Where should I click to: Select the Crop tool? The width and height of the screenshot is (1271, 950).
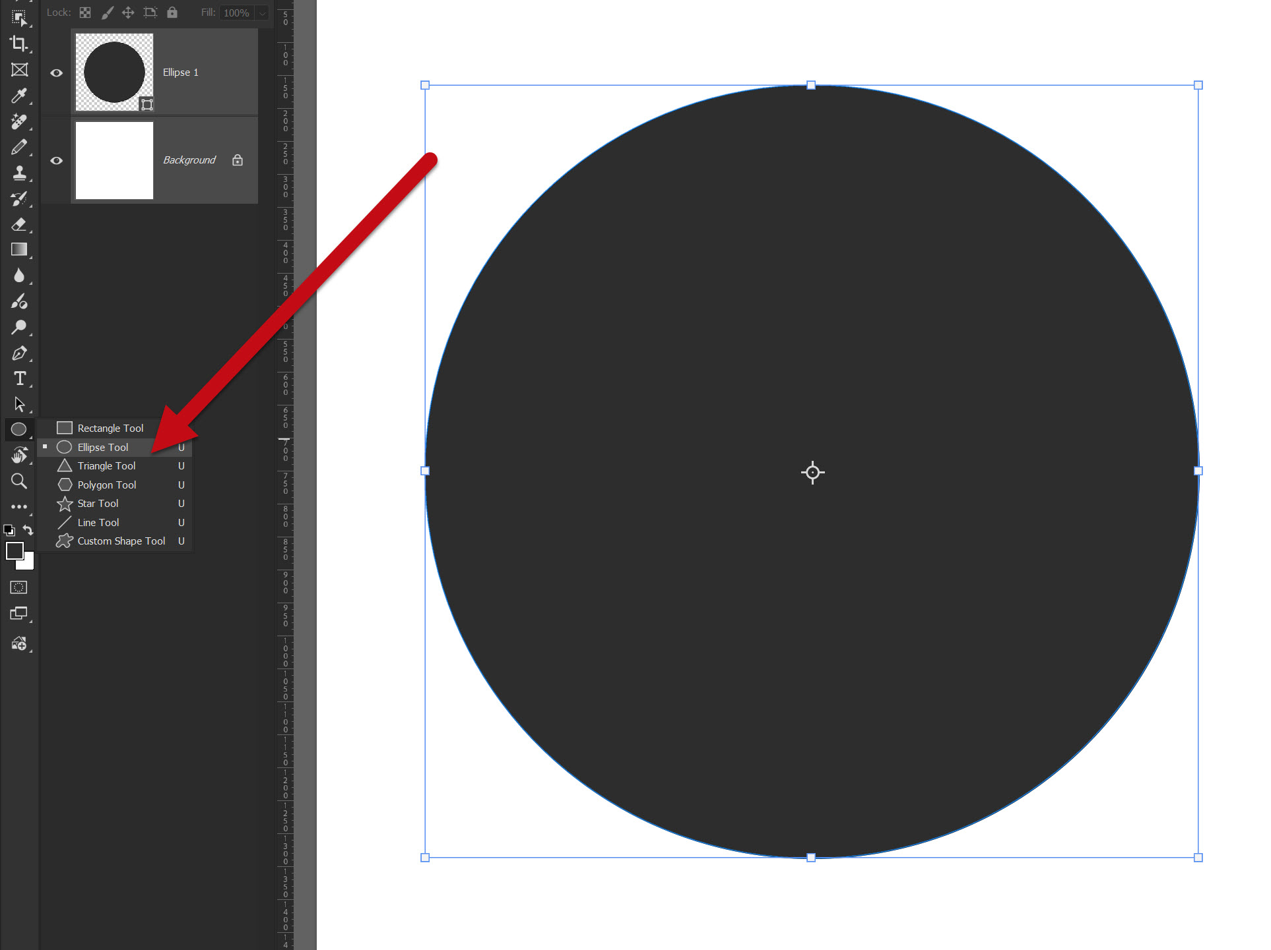(18, 44)
